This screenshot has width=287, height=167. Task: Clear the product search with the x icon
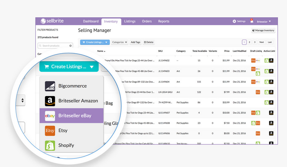click(70, 46)
